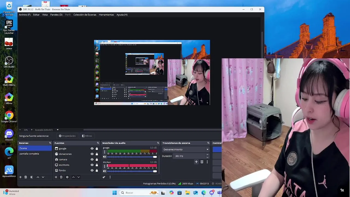Add a new scene with plus icon

20,177
